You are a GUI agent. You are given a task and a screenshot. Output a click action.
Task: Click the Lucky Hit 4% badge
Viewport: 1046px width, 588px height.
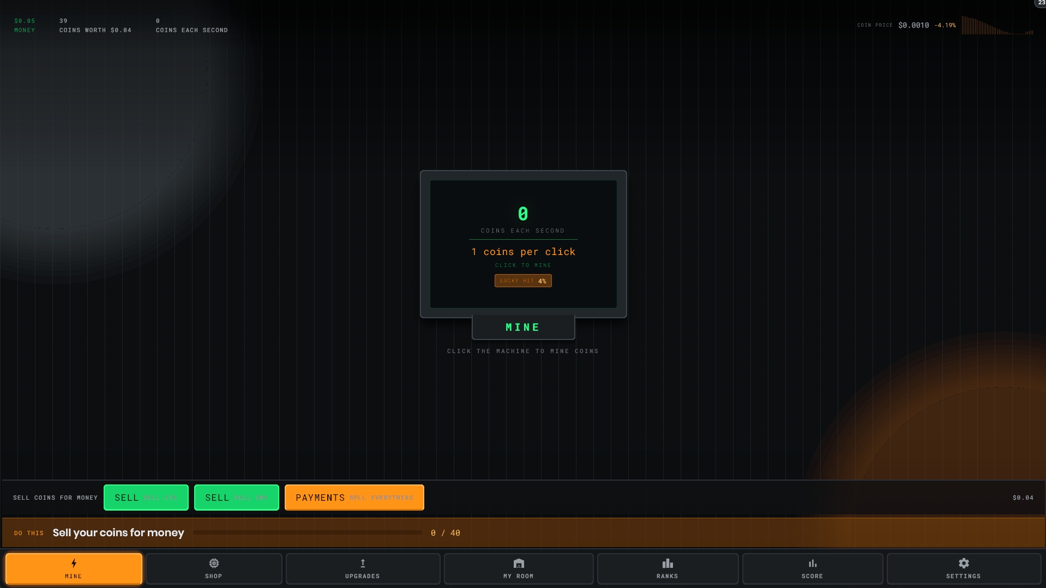[x=523, y=281]
